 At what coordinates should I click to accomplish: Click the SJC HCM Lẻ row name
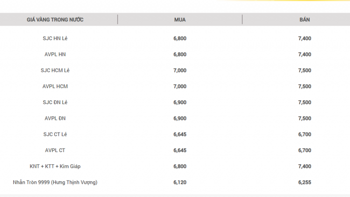pos(55,70)
